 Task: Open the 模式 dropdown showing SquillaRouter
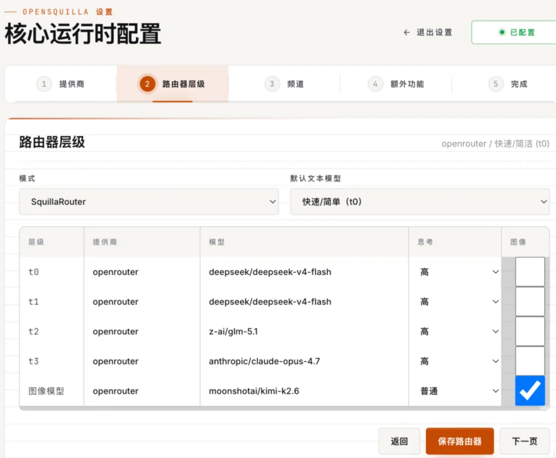(x=149, y=202)
